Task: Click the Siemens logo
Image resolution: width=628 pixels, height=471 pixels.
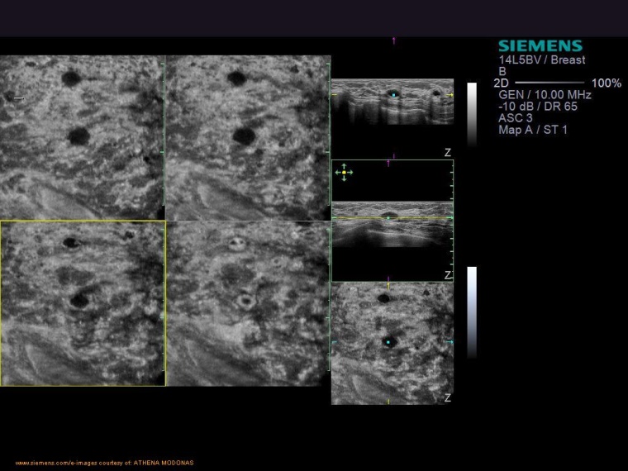Action: pos(540,46)
